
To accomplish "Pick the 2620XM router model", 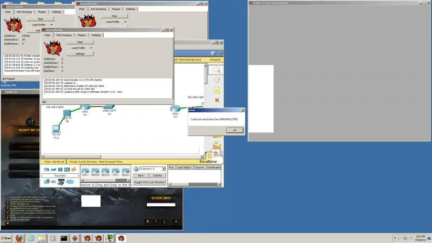I will coord(96,172).
